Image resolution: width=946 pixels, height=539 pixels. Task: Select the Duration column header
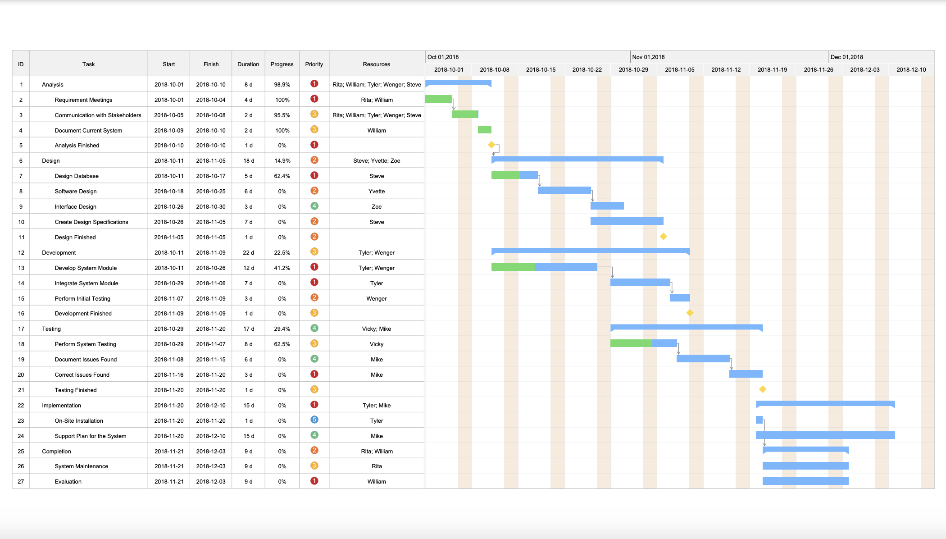[x=248, y=64]
